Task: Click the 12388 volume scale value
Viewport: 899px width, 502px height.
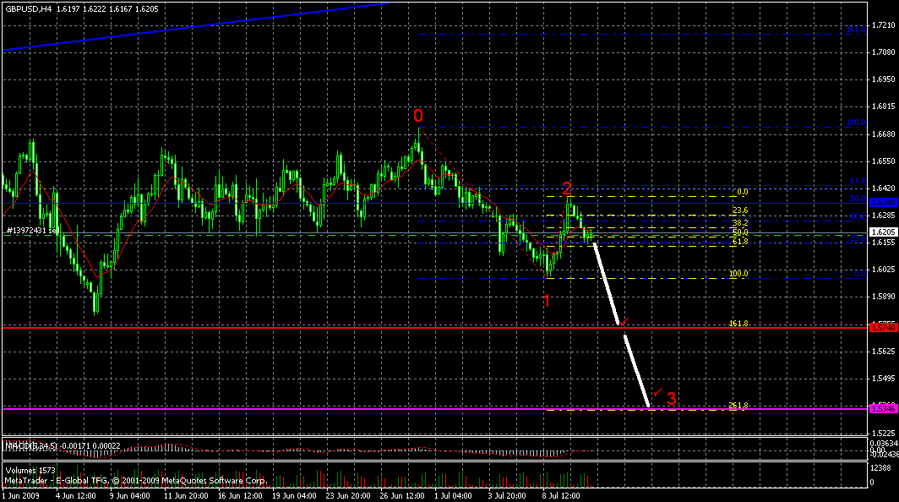Action: 880,468
